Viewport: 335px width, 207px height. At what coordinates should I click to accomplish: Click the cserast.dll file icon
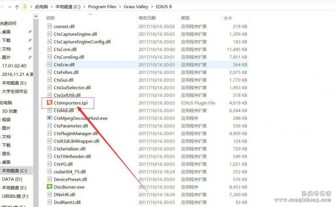pos(49,26)
